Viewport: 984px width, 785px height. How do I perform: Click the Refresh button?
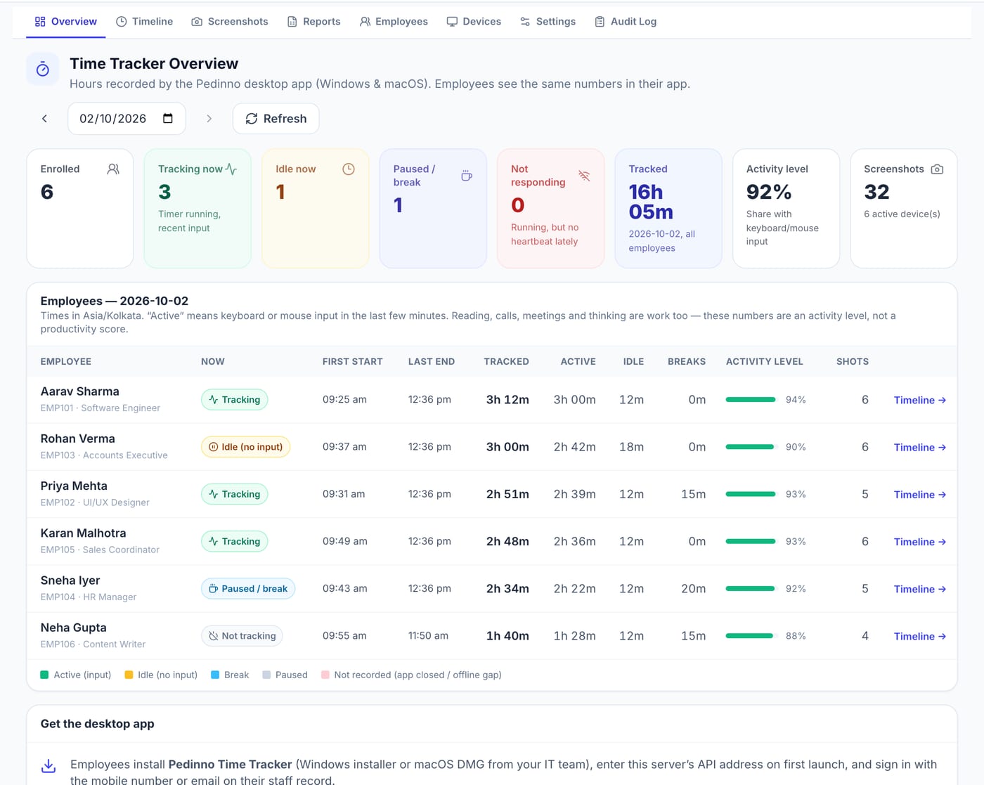coord(276,119)
